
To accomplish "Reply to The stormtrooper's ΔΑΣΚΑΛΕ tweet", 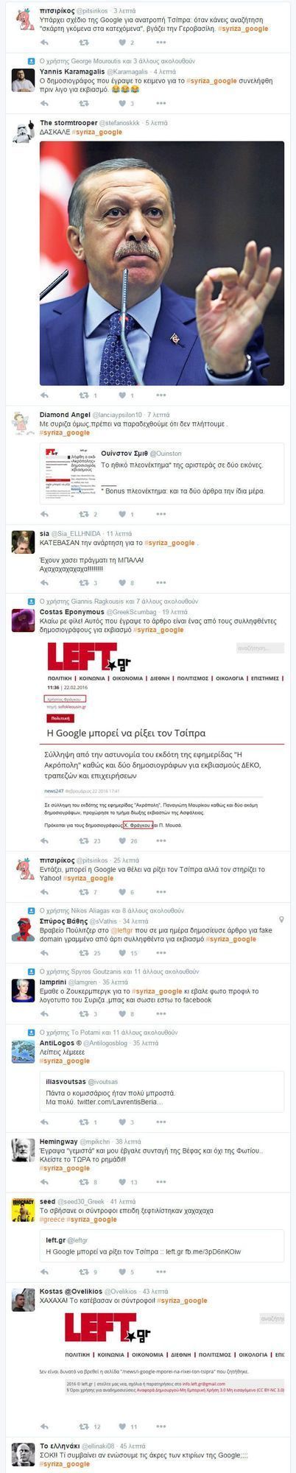I will 44,395.
